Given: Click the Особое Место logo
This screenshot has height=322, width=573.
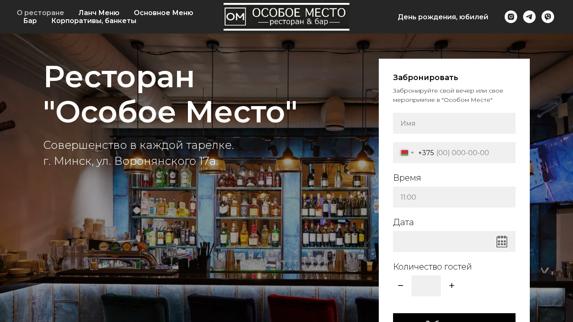Looking at the screenshot, I should [286, 17].
